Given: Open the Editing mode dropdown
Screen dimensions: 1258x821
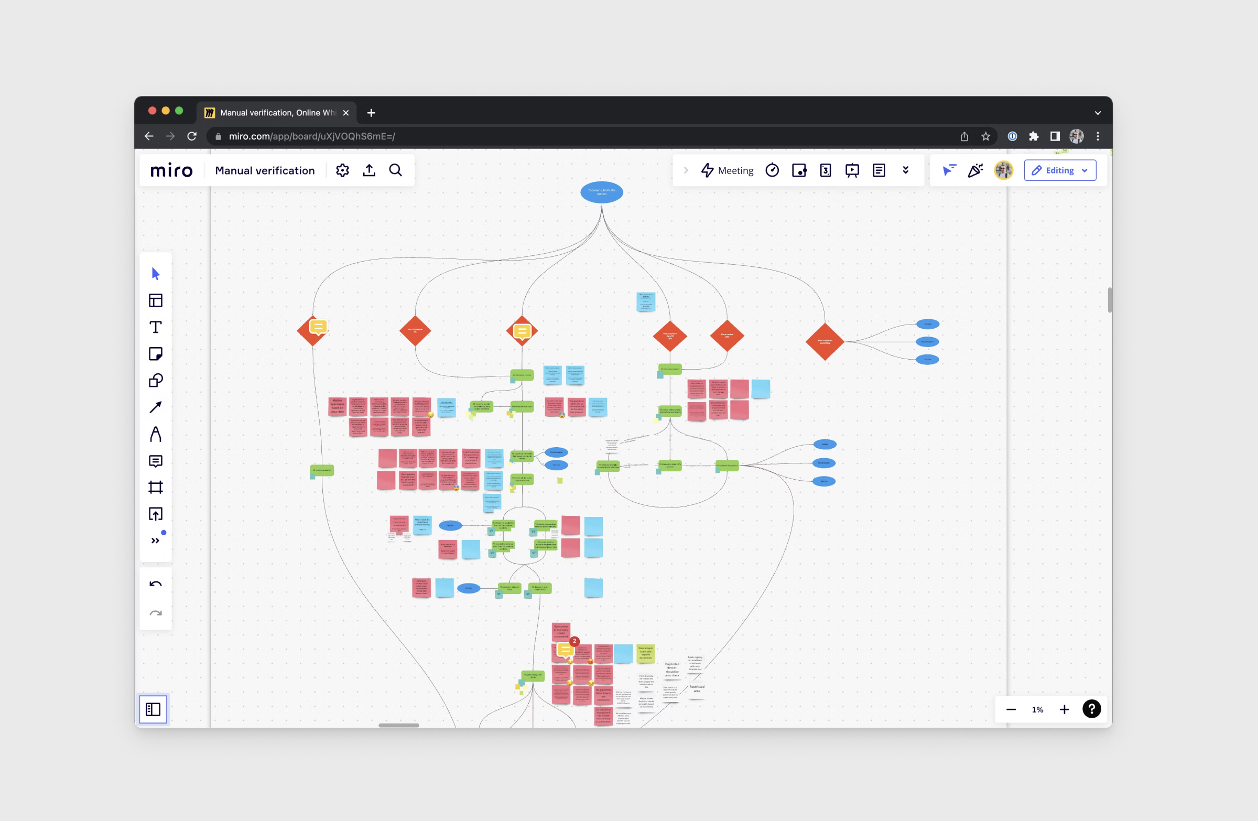Looking at the screenshot, I should [1060, 170].
